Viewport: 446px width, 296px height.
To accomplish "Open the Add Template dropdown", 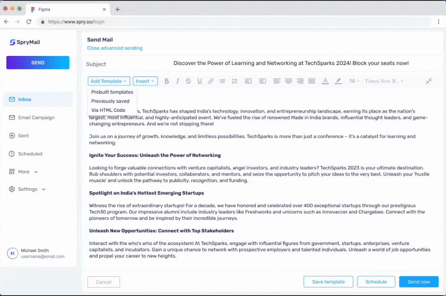I will [109, 81].
